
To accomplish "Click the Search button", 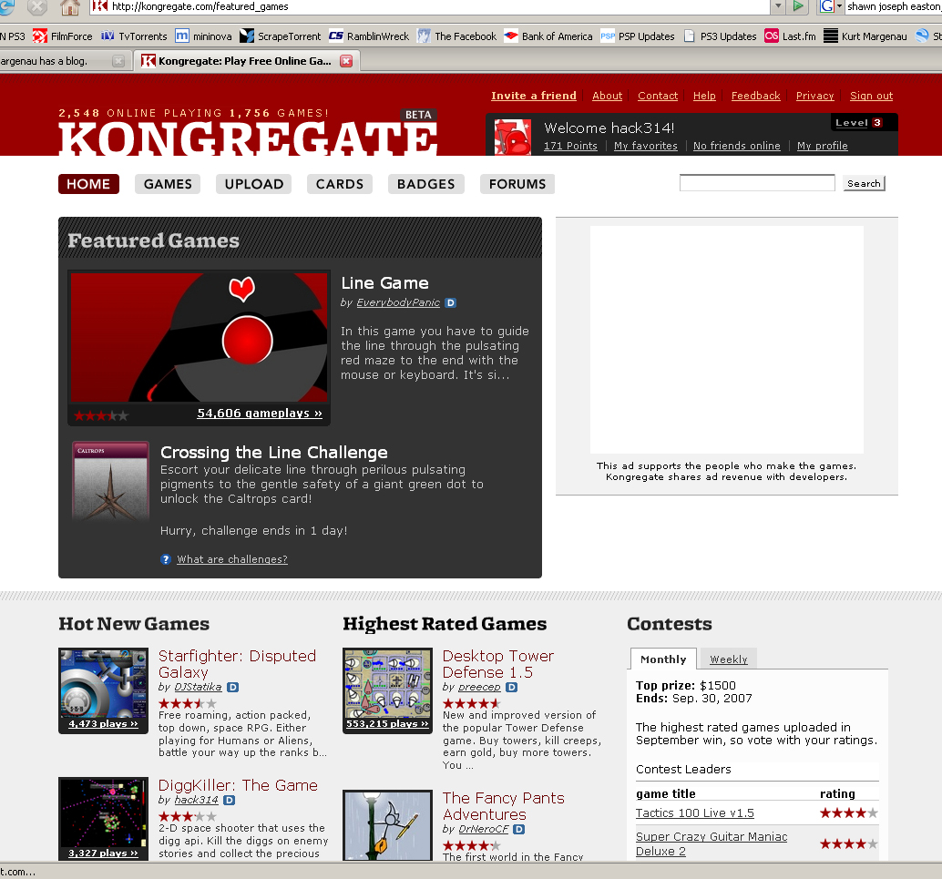I will (x=864, y=183).
